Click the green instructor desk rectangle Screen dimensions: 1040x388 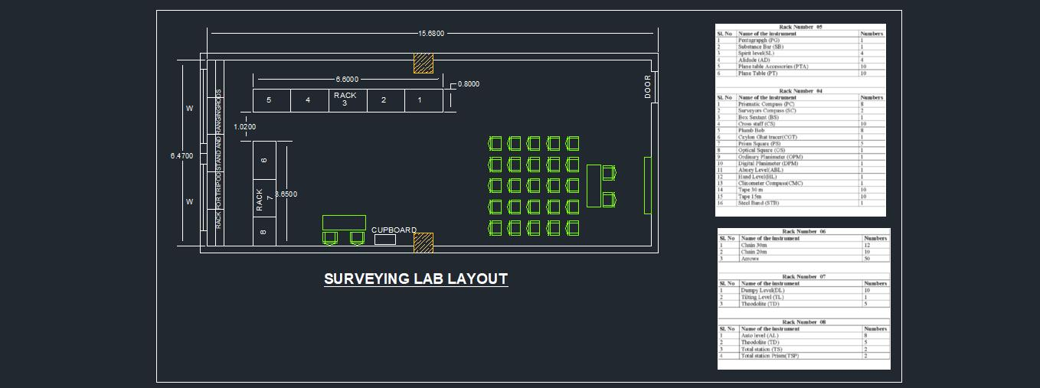594,186
